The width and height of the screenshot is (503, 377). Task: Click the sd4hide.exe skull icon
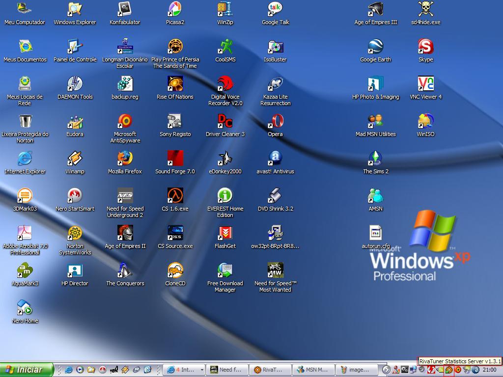coord(426,9)
